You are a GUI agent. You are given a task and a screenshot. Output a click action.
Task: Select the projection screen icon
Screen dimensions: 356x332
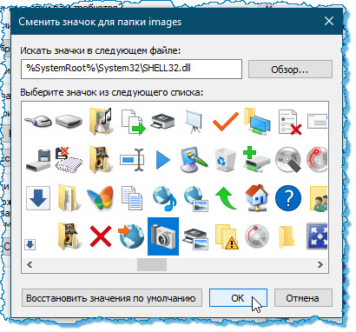coord(194,121)
